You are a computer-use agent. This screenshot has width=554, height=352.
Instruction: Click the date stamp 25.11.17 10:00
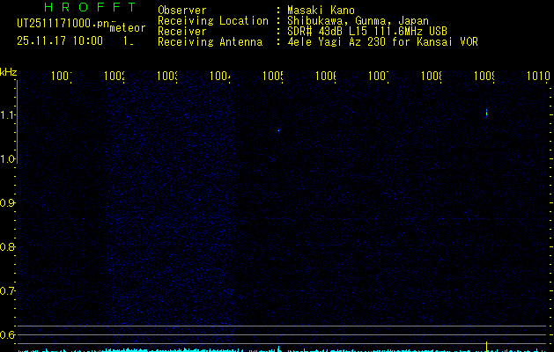60,40
